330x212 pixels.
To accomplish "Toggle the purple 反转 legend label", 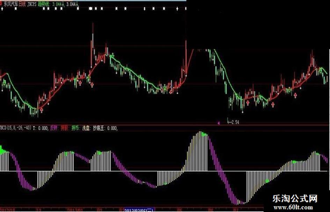I will 54,128.
